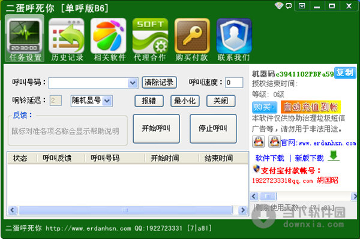Click the call list scrollbar left arrow

pos(13,210)
